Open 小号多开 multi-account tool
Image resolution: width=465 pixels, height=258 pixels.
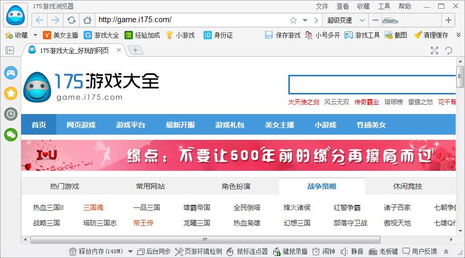click(x=322, y=35)
